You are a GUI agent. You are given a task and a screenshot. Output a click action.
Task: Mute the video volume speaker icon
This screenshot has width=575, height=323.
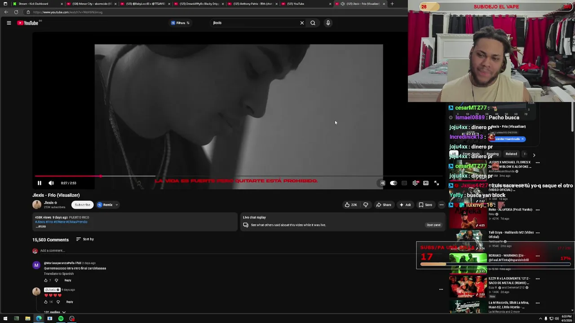coord(51,183)
